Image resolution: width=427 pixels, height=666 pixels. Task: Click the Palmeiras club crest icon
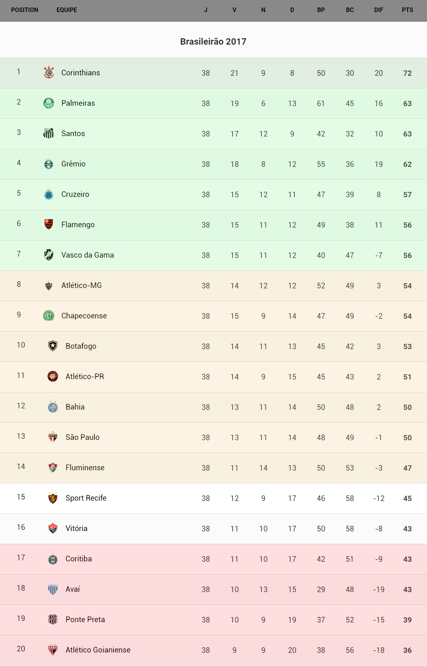coord(49,103)
